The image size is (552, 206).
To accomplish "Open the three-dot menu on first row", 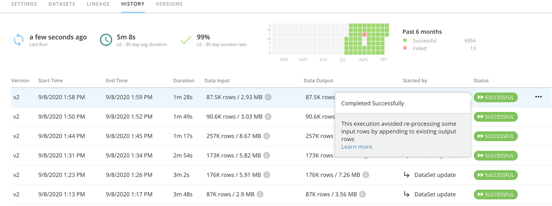I will pyautogui.click(x=538, y=97).
